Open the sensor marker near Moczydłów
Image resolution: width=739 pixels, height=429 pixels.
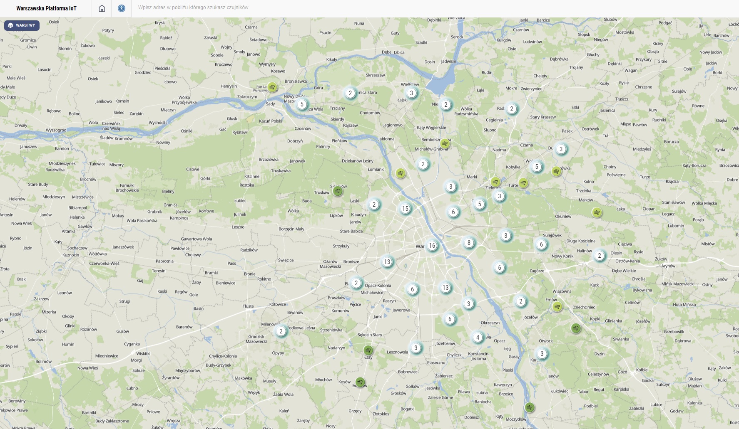click(530, 407)
